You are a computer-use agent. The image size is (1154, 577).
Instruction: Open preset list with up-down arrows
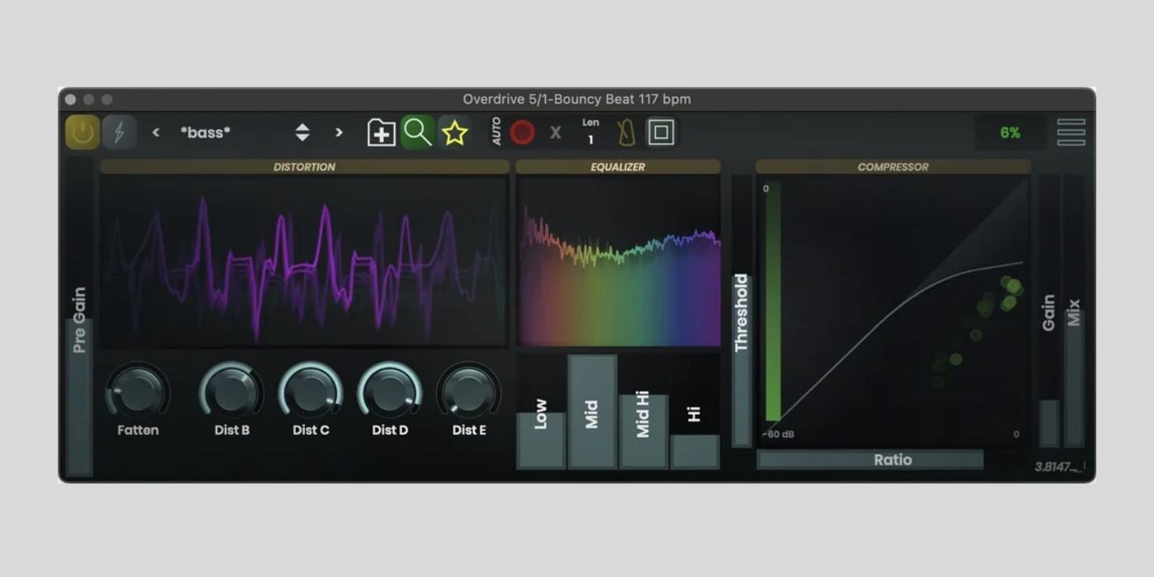303,133
